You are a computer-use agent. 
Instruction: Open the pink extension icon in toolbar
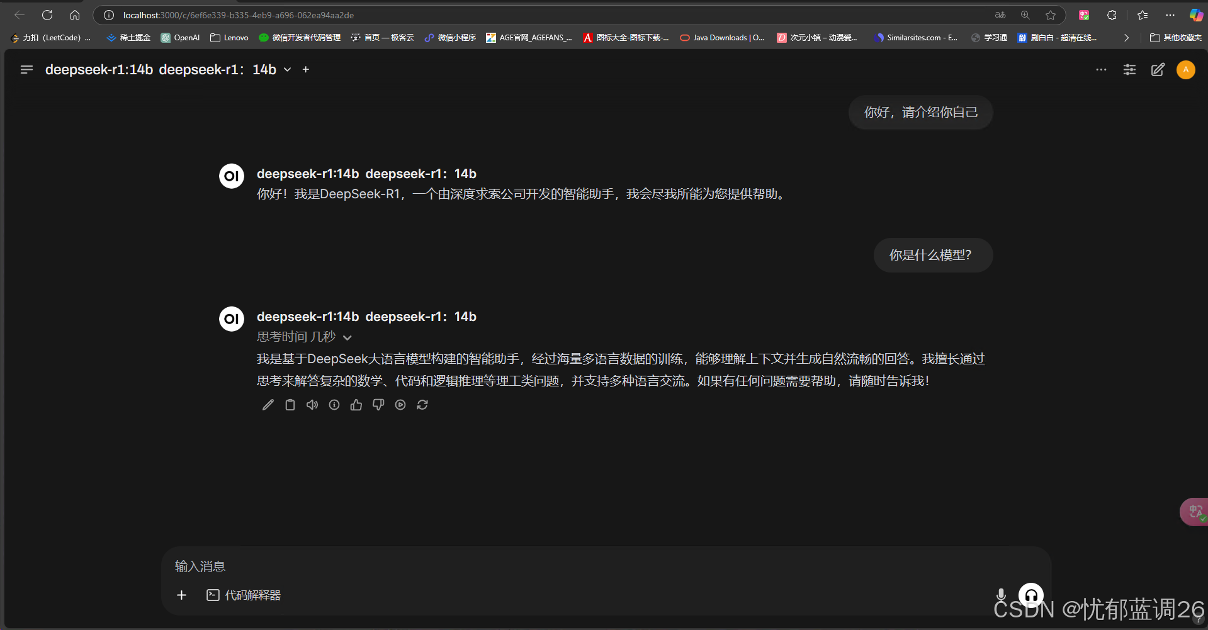[x=1084, y=15]
